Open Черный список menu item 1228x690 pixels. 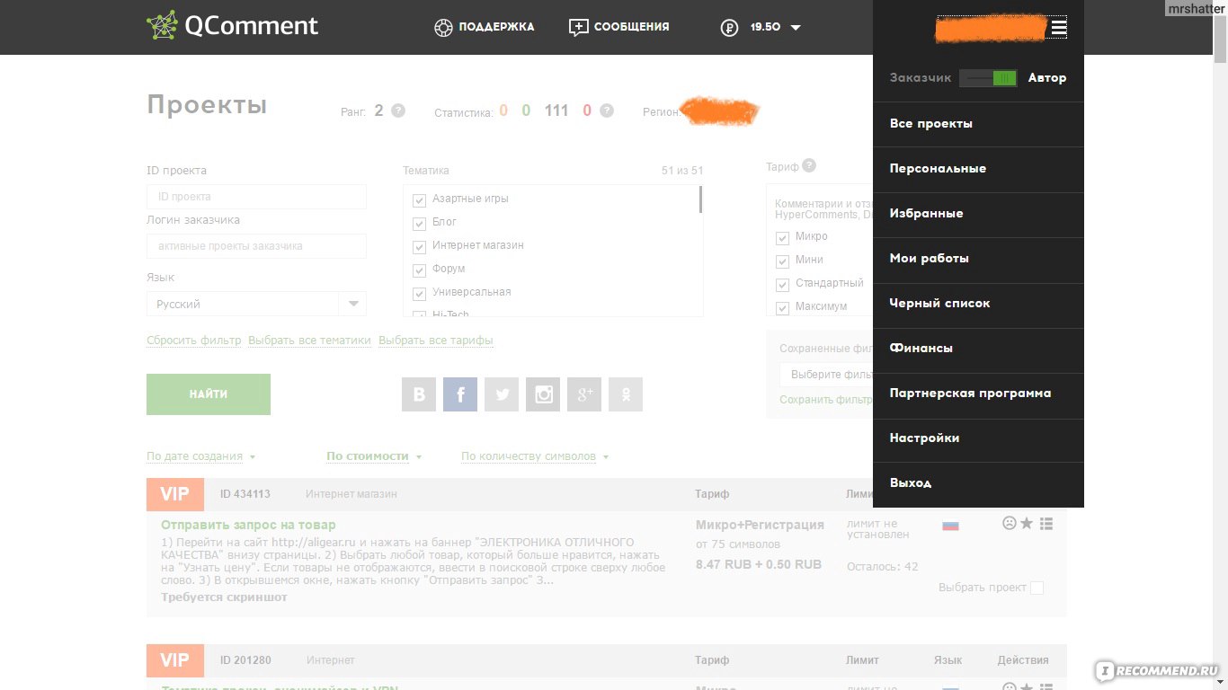point(978,304)
